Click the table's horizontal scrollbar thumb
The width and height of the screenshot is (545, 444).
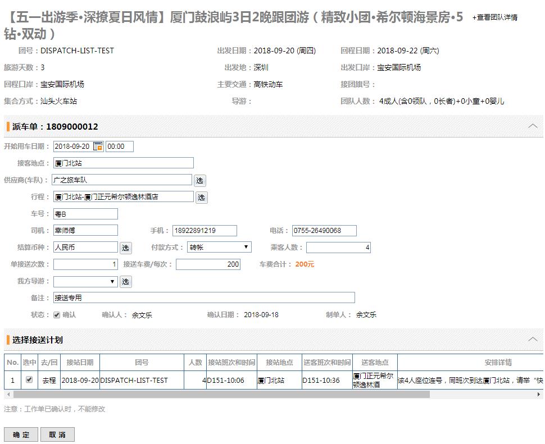[x=221, y=395]
